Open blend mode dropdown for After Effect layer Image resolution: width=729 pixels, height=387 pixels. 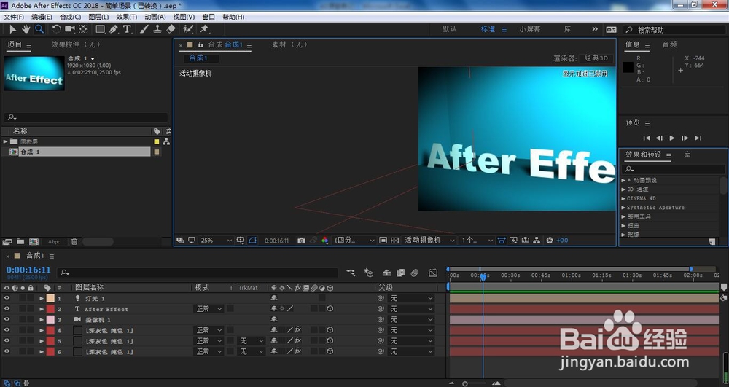208,309
